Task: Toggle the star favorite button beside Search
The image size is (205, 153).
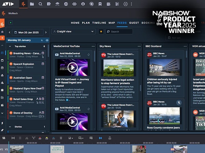Action: [101, 32]
